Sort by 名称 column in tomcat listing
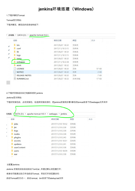The width and height of the screenshot is (135, 191). [x=15, y=40]
